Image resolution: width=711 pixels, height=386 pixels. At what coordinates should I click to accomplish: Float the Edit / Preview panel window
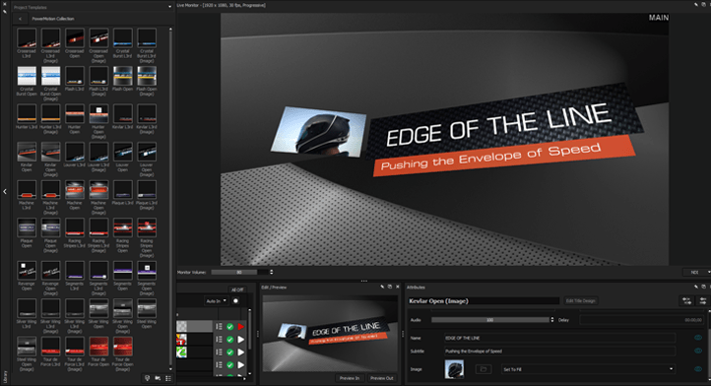click(390, 287)
